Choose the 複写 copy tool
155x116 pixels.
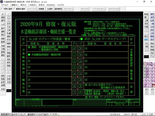9,62
